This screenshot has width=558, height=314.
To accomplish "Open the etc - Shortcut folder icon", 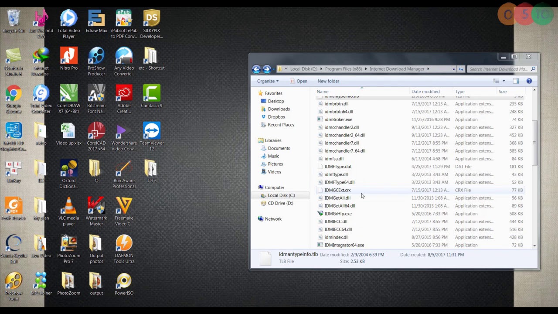I will pos(152,58).
